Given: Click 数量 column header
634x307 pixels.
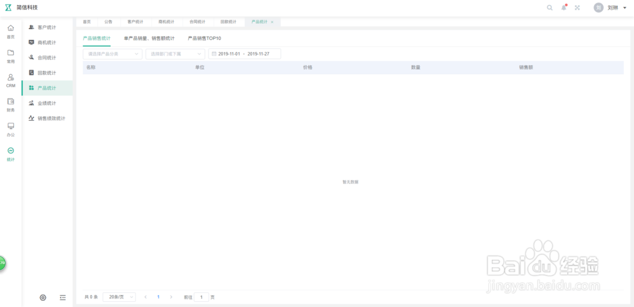Looking at the screenshot, I should [416, 68].
